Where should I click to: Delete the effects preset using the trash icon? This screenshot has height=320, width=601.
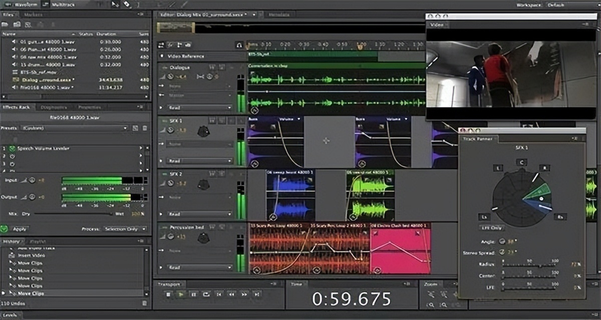[x=144, y=128]
